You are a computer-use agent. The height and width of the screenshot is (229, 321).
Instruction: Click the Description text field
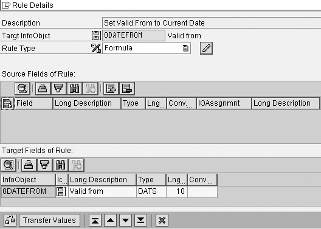pyautogui.click(x=212, y=22)
